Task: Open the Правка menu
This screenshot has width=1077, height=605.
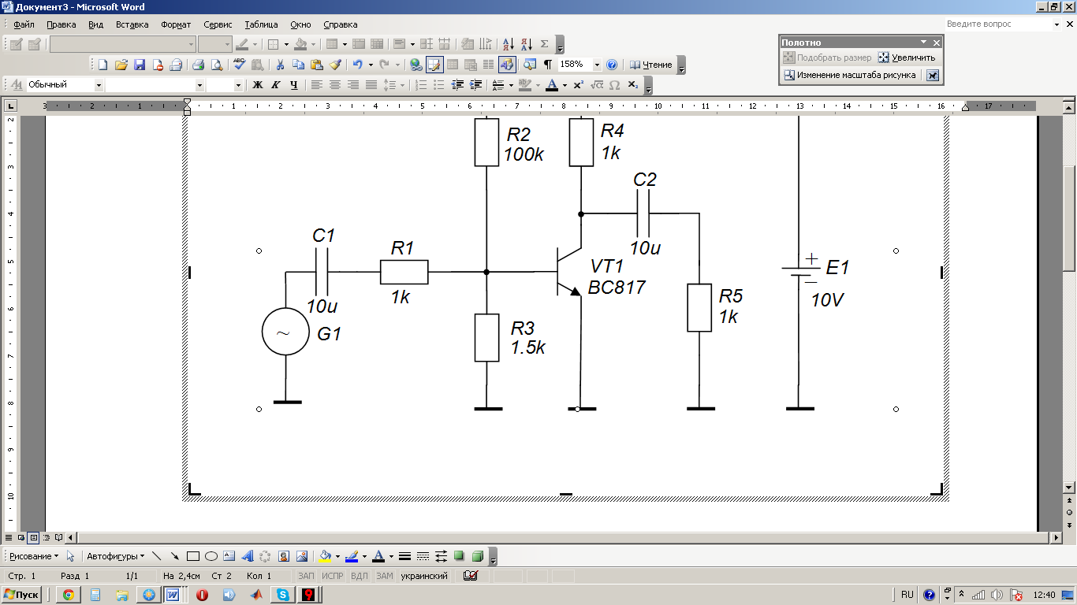Action: tap(61, 24)
